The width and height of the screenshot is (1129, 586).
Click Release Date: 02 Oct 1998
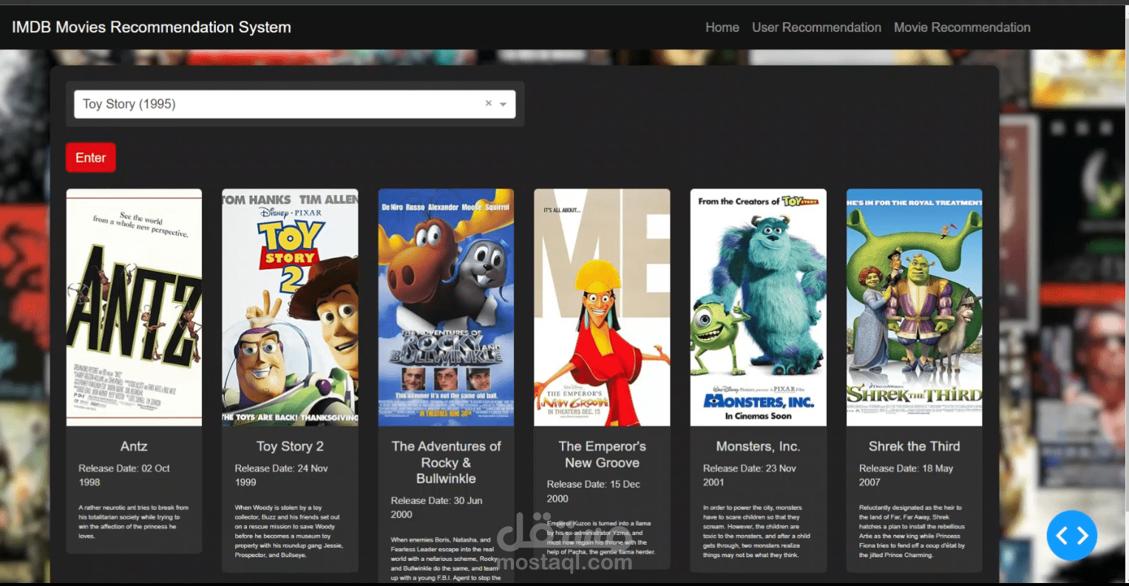click(x=124, y=475)
